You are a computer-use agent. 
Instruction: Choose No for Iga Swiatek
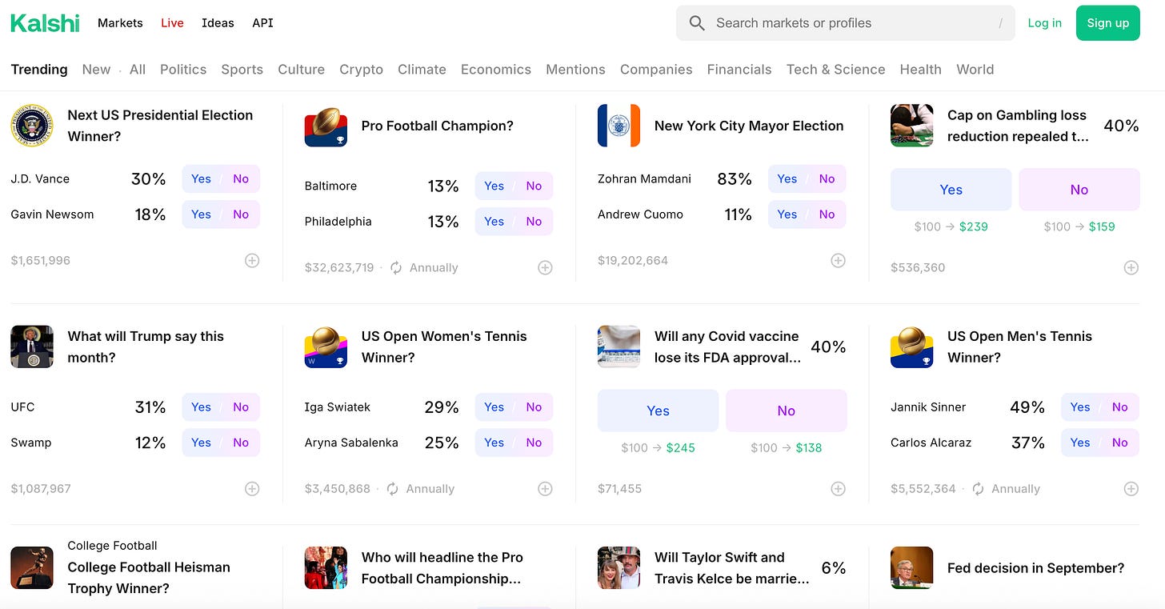click(534, 407)
